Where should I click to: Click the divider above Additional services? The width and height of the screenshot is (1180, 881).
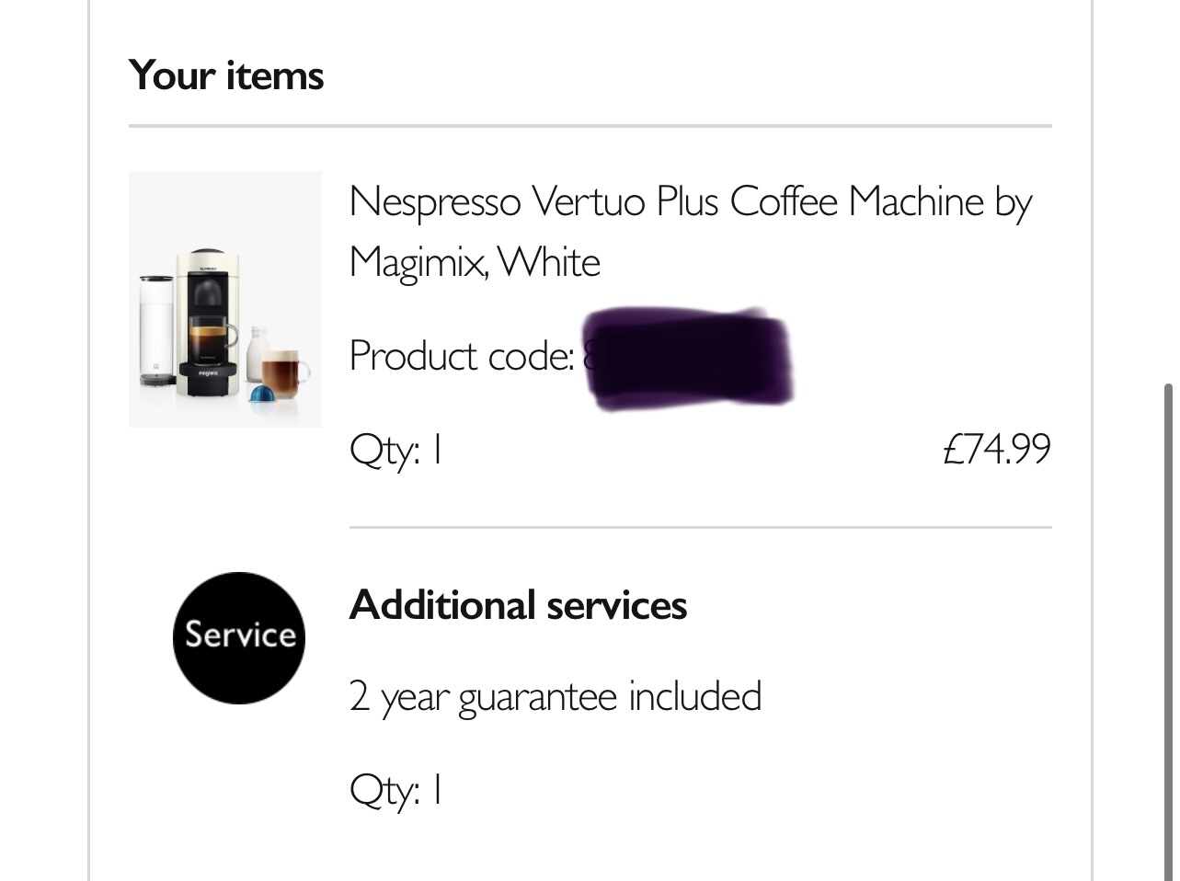(701, 528)
